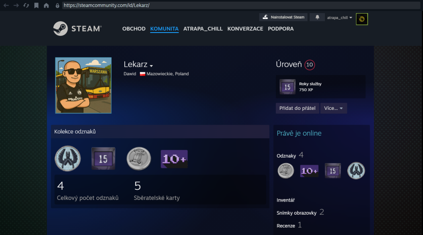The image size is (423, 235).
Task: Open the CS:GO badge under Odznaky
Action: [356, 171]
